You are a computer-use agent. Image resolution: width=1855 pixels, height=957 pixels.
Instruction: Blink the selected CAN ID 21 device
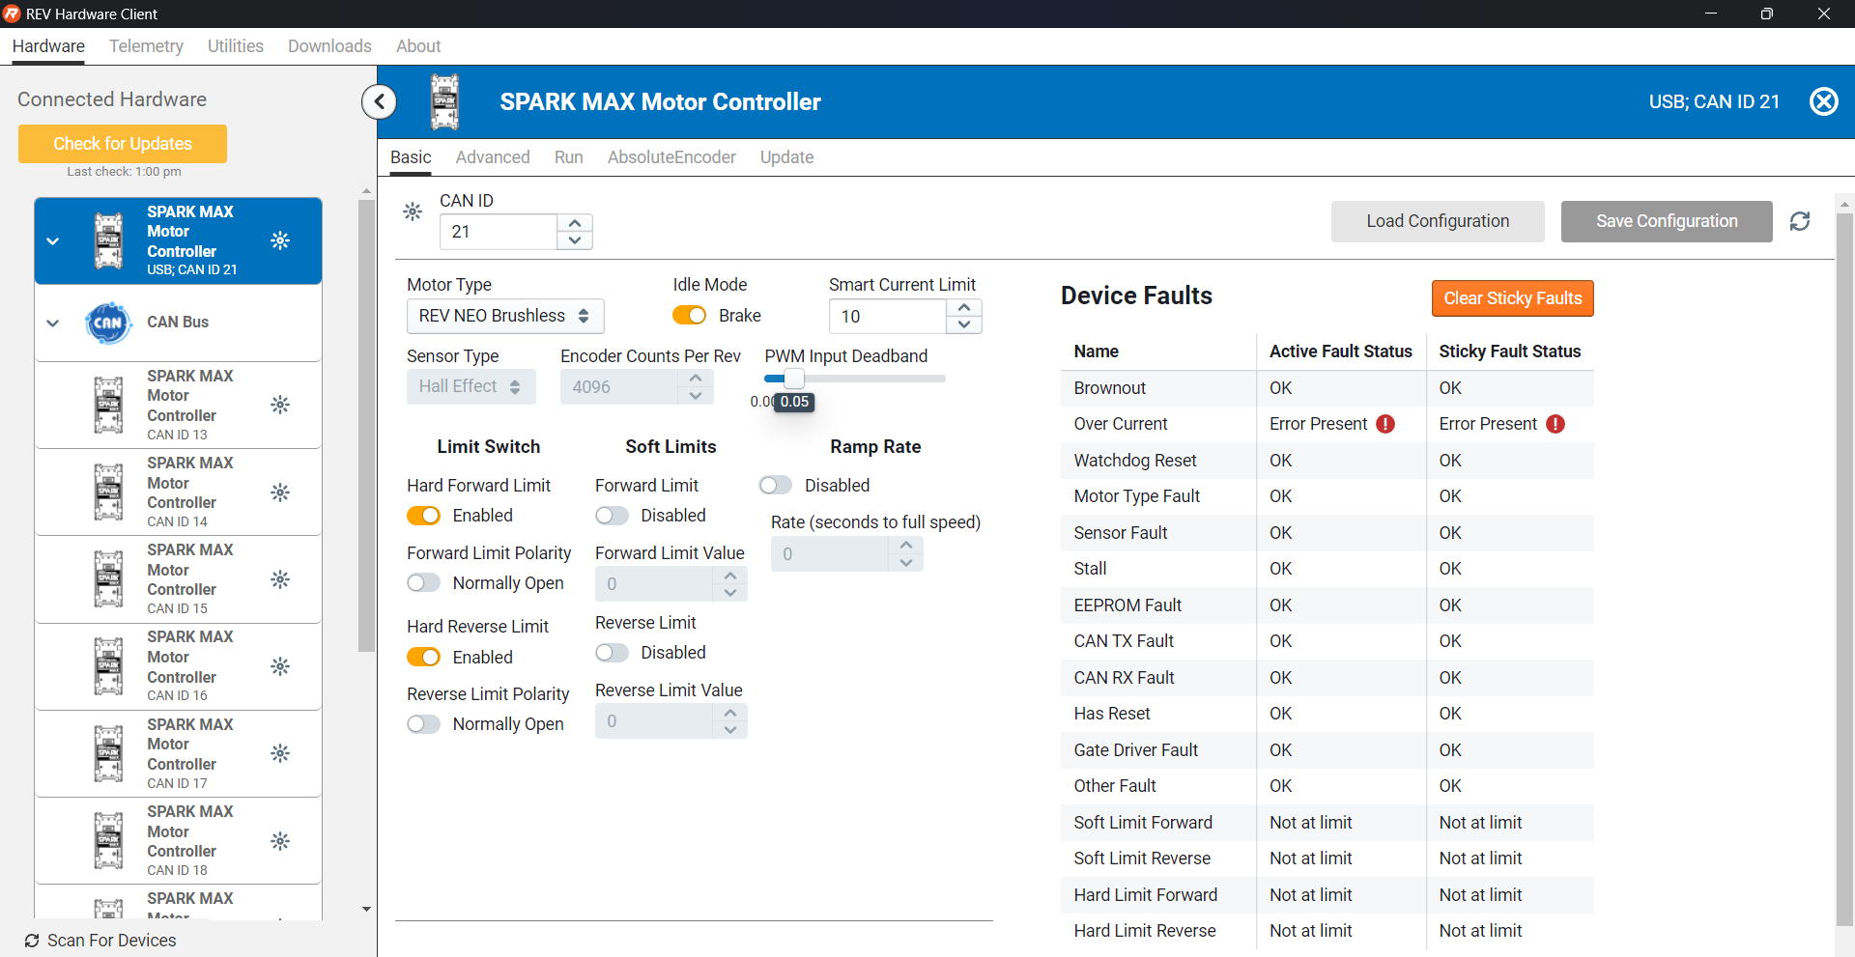[x=280, y=240]
